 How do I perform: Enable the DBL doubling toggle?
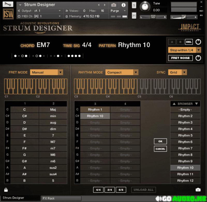coord(189,42)
